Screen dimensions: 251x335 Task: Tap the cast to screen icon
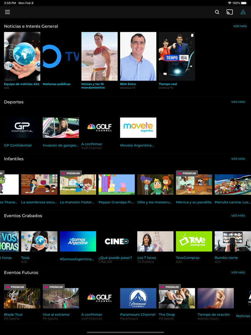pos(229,12)
